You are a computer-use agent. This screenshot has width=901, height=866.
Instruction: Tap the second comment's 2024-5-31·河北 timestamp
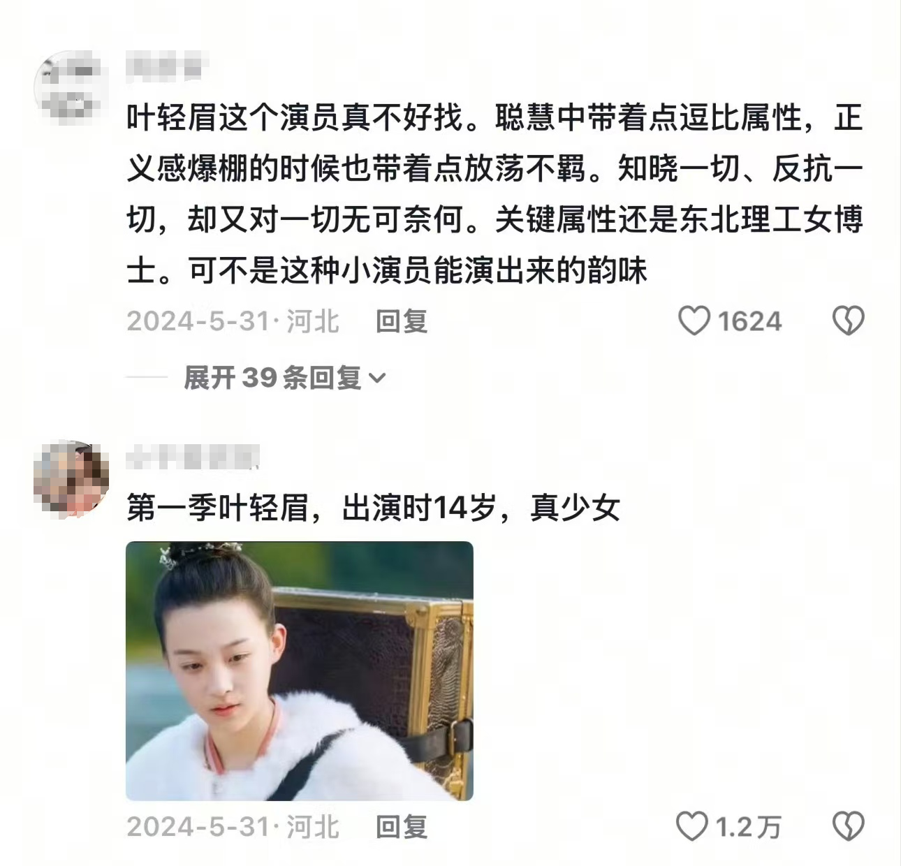(233, 827)
